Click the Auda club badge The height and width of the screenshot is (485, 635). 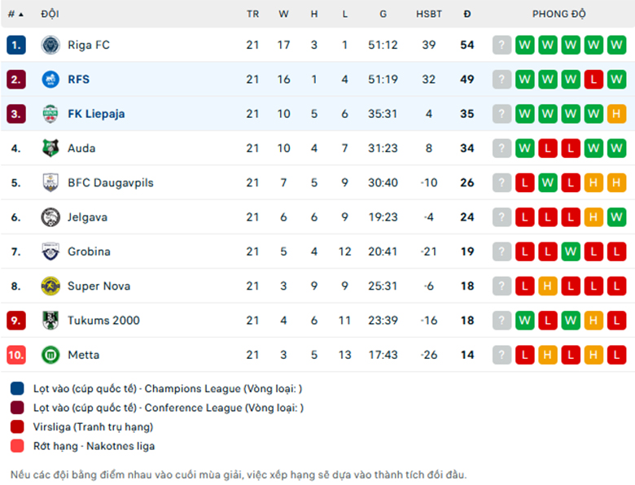[50, 148]
